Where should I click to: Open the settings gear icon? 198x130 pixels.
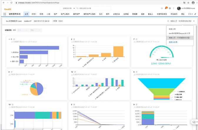(x=170, y=8)
